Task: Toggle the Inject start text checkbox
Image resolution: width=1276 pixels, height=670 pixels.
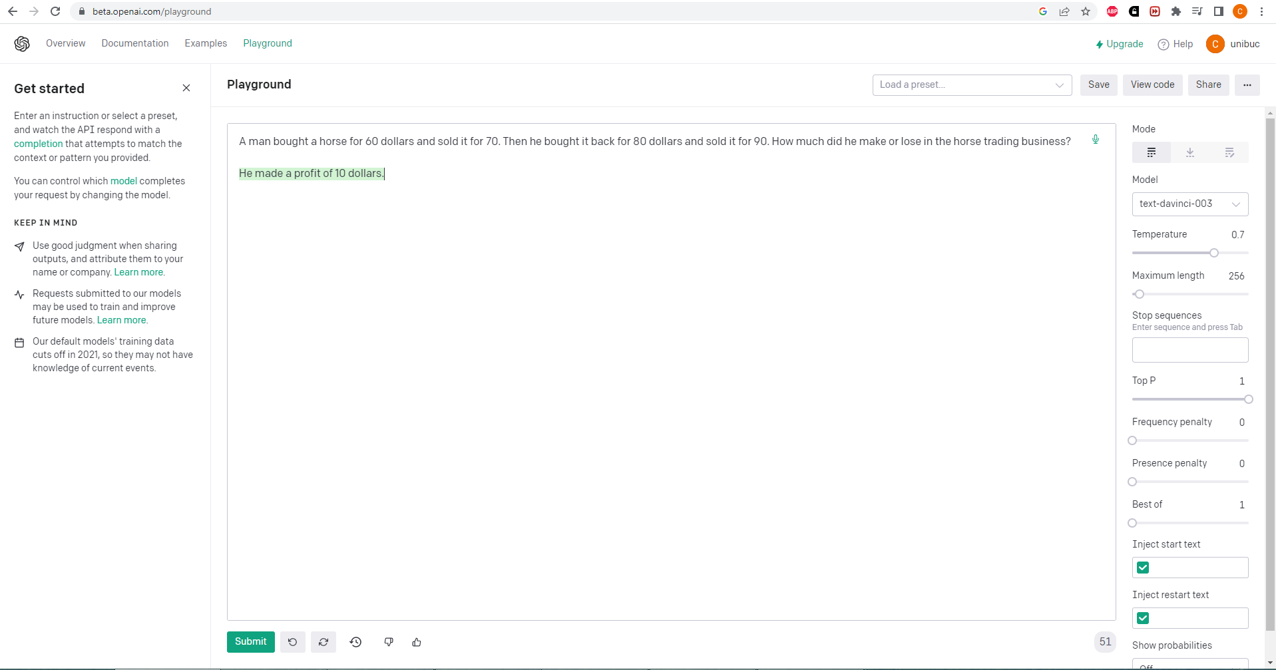Action: [1143, 568]
